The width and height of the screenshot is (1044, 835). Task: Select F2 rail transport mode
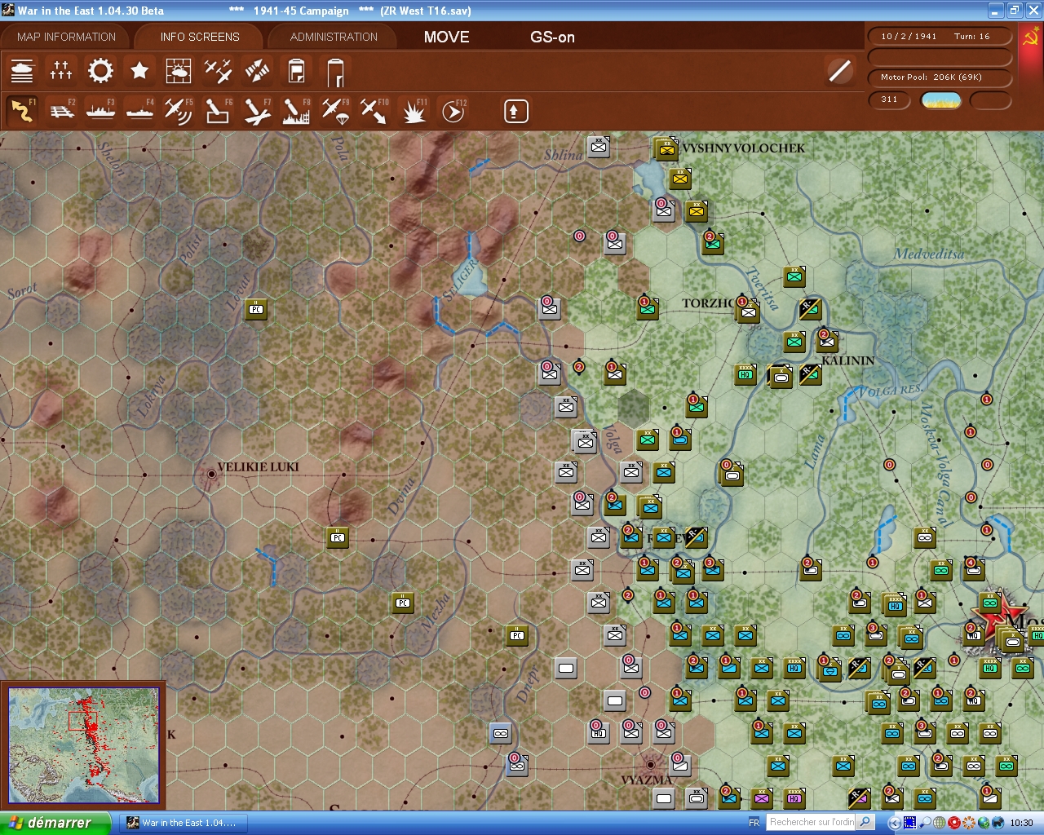click(61, 110)
